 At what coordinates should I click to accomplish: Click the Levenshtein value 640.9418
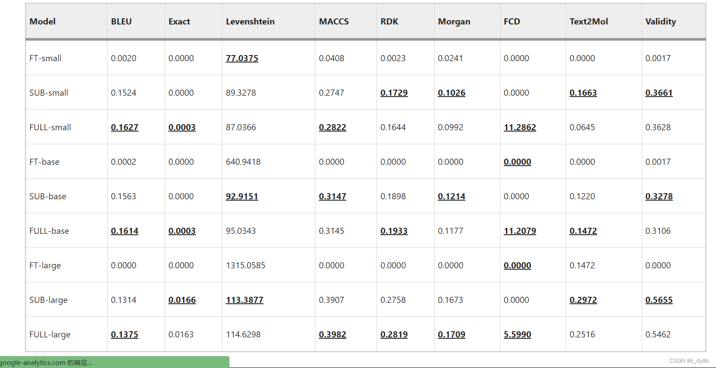click(x=243, y=162)
